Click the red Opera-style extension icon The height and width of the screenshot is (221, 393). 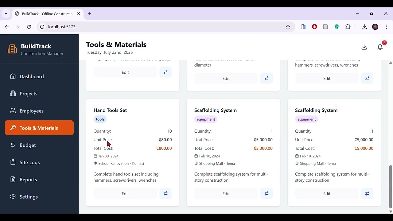click(x=314, y=27)
